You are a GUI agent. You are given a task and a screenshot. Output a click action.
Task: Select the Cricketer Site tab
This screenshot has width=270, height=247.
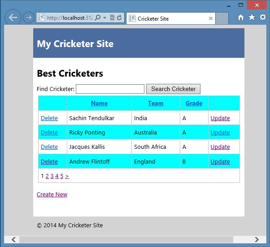[170, 18]
